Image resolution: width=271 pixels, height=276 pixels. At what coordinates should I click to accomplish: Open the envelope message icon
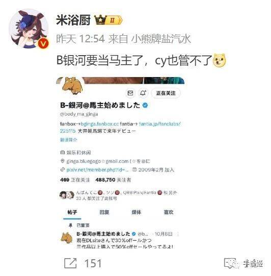point(130,93)
